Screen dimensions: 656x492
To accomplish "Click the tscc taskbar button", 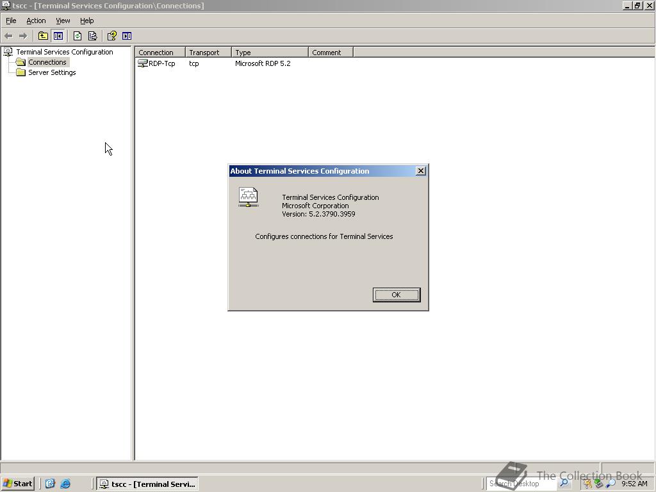I will (147, 484).
